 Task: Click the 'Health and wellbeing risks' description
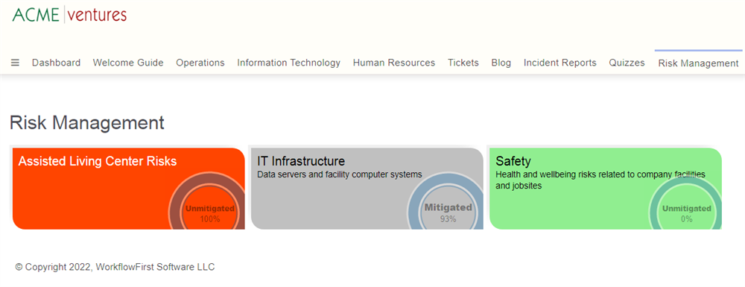600,180
